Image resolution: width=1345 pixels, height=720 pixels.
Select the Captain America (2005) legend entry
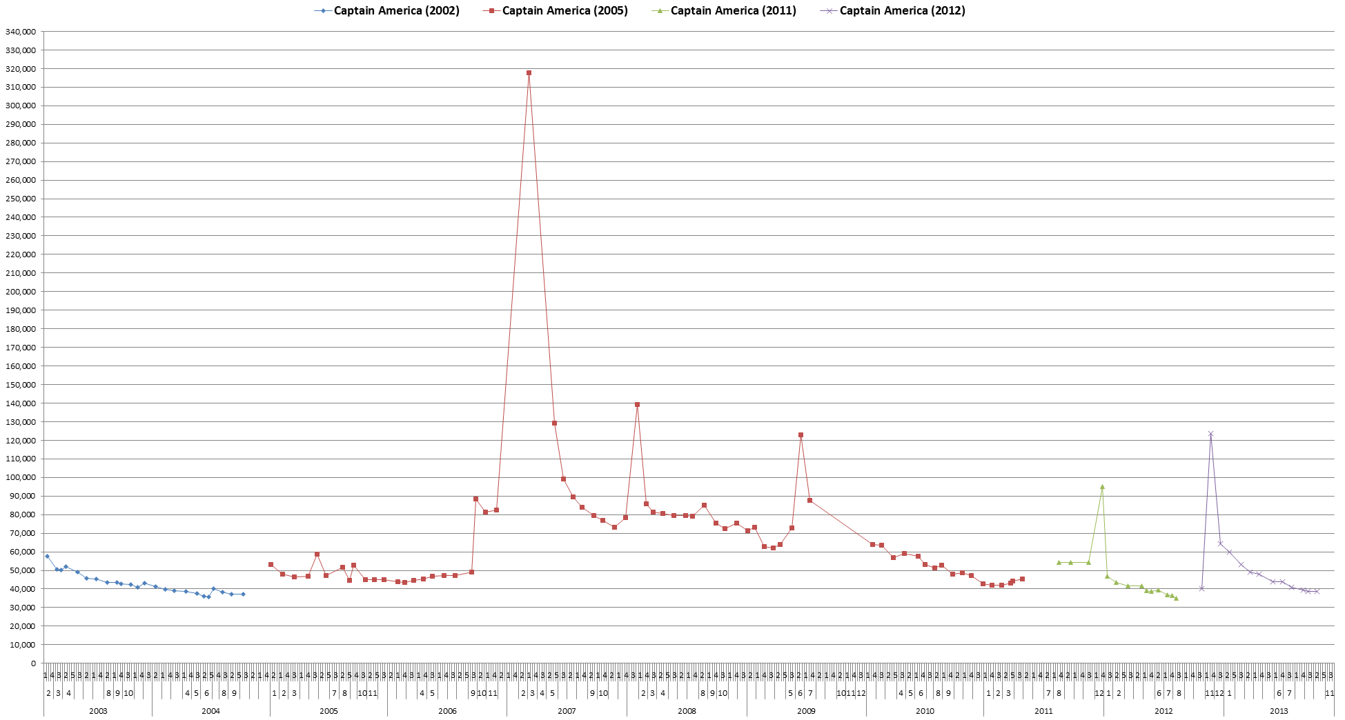[556, 10]
